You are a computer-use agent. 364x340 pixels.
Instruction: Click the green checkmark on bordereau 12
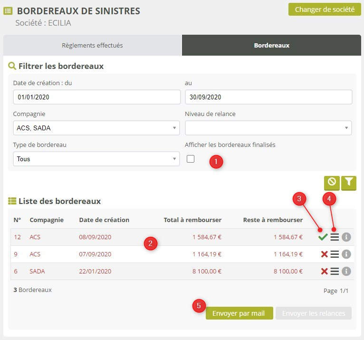click(x=323, y=237)
